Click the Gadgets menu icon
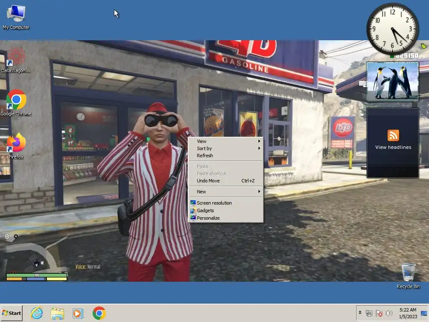 click(193, 210)
